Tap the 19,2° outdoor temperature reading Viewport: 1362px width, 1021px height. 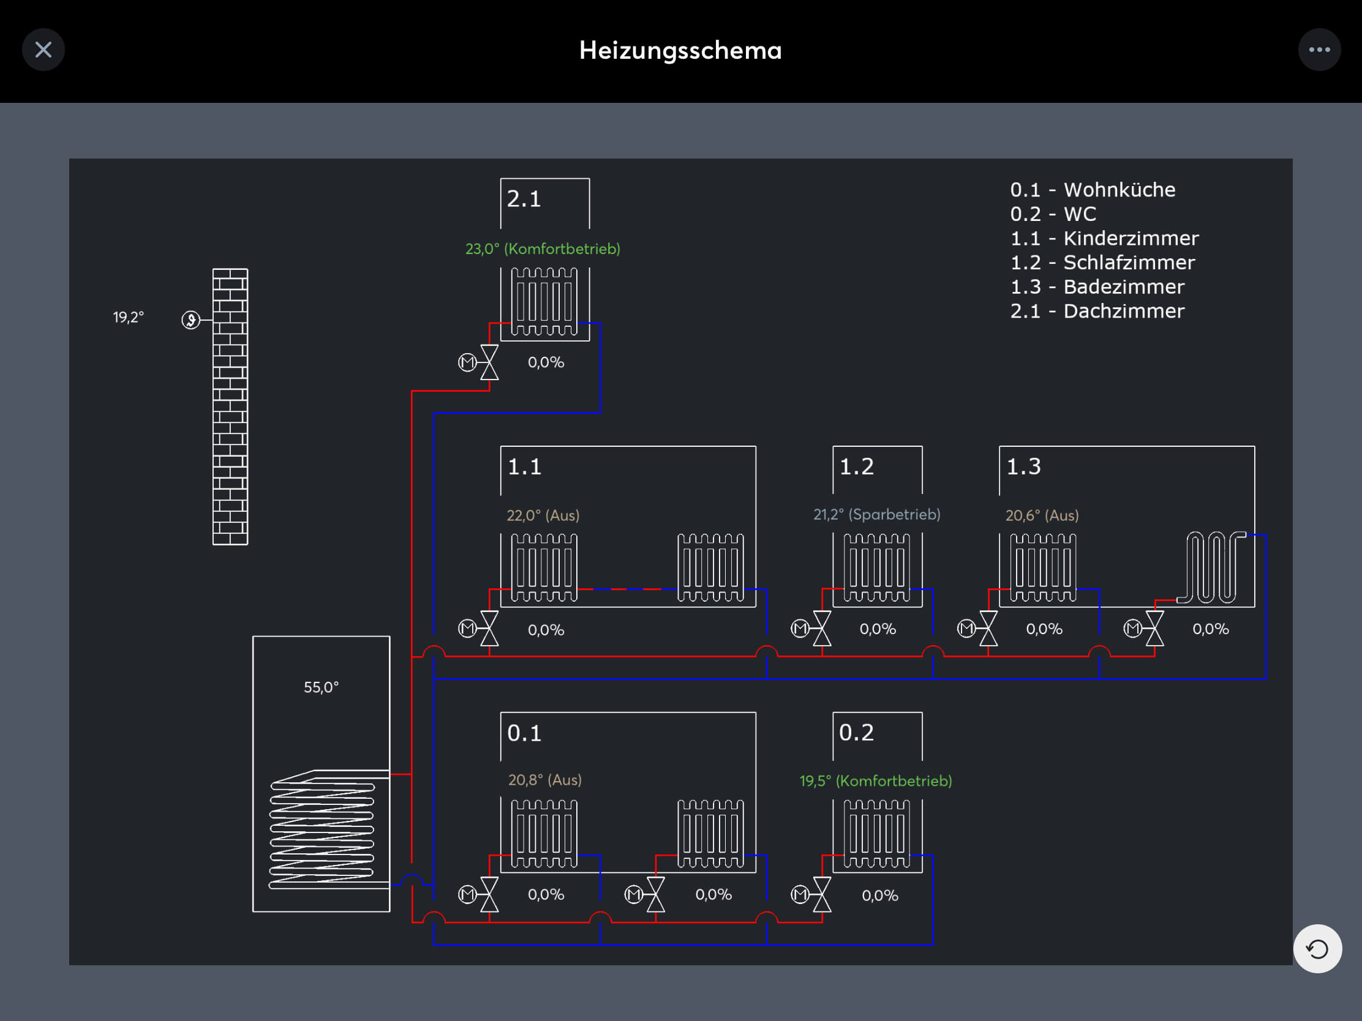point(128,318)
